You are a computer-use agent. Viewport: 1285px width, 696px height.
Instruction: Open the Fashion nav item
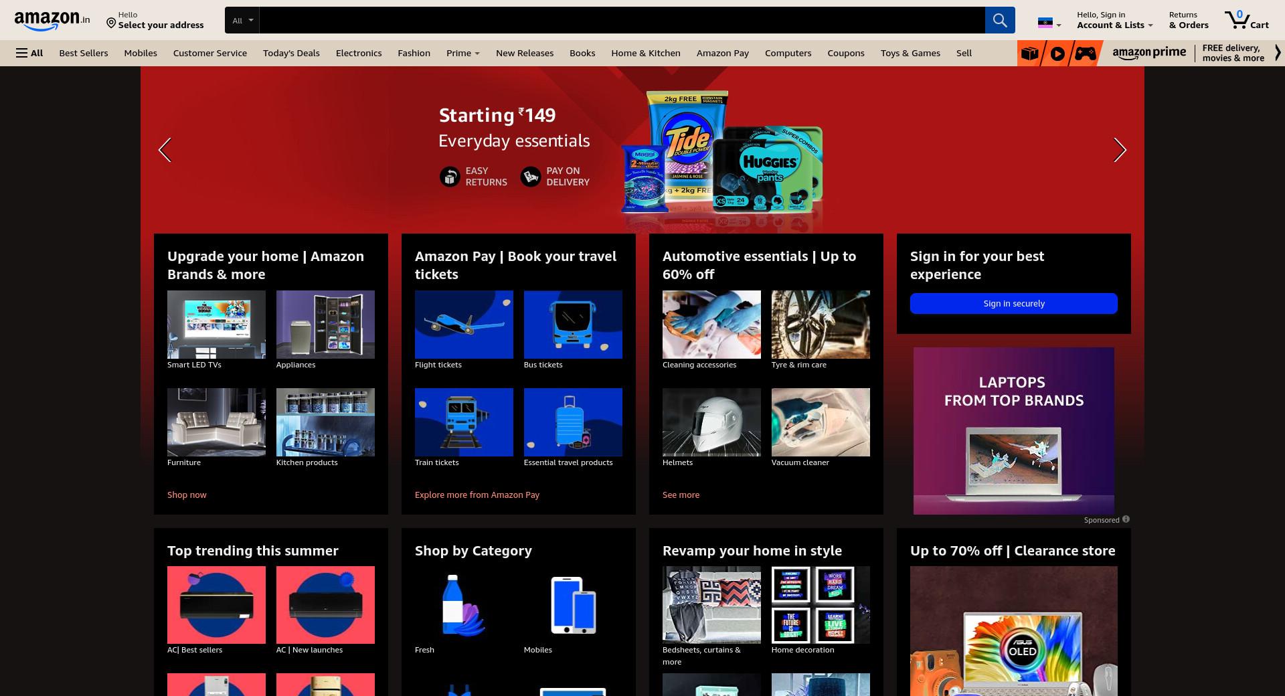click(414, 53)
